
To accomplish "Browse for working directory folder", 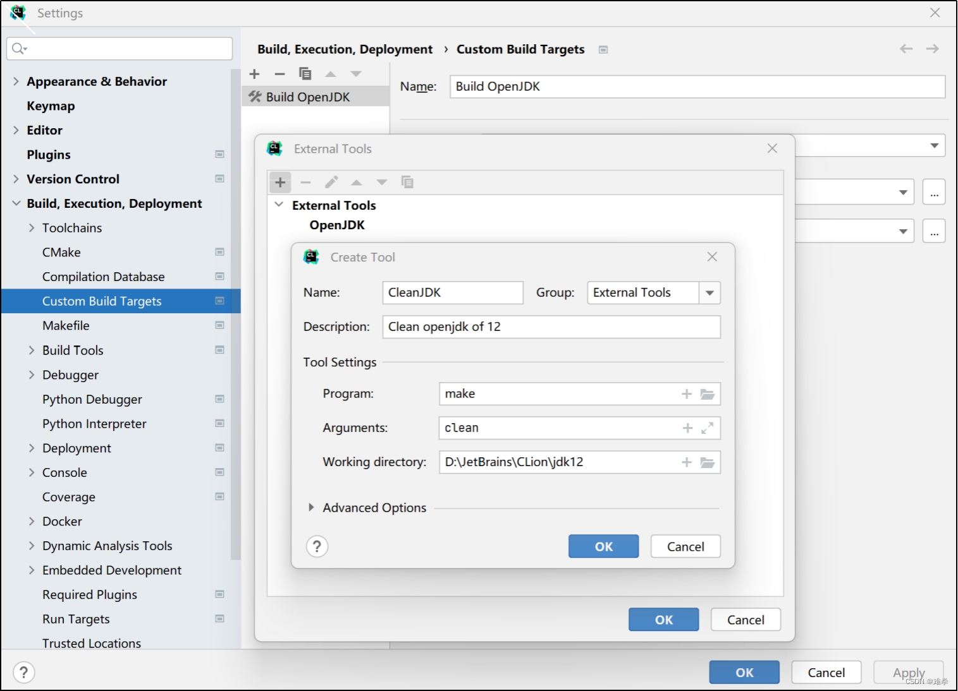I will (708, 462).
